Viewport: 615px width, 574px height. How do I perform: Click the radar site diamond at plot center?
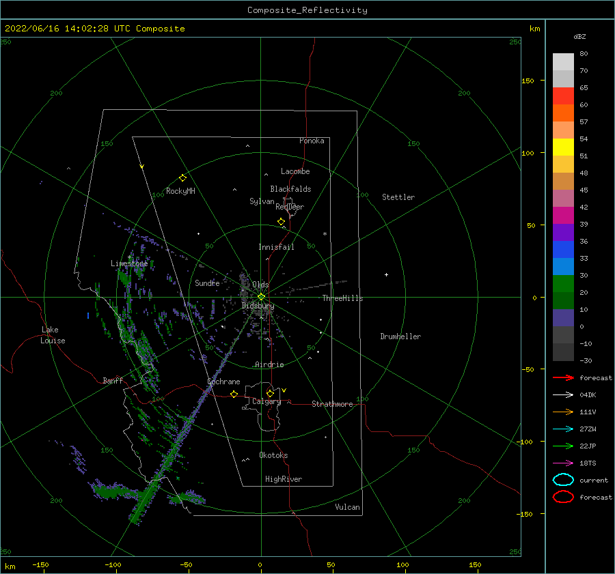point(261,297)
